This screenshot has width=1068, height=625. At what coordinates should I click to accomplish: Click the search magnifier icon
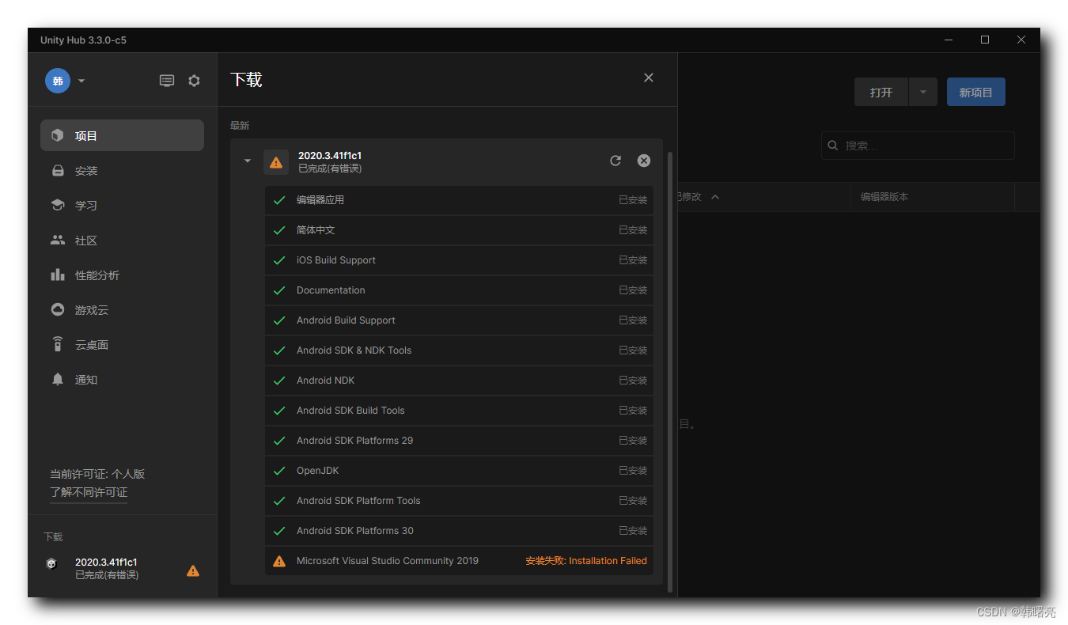[833, 146]
